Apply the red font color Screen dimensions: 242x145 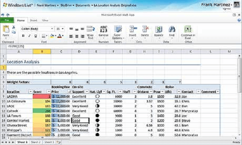tap(60, 36)
